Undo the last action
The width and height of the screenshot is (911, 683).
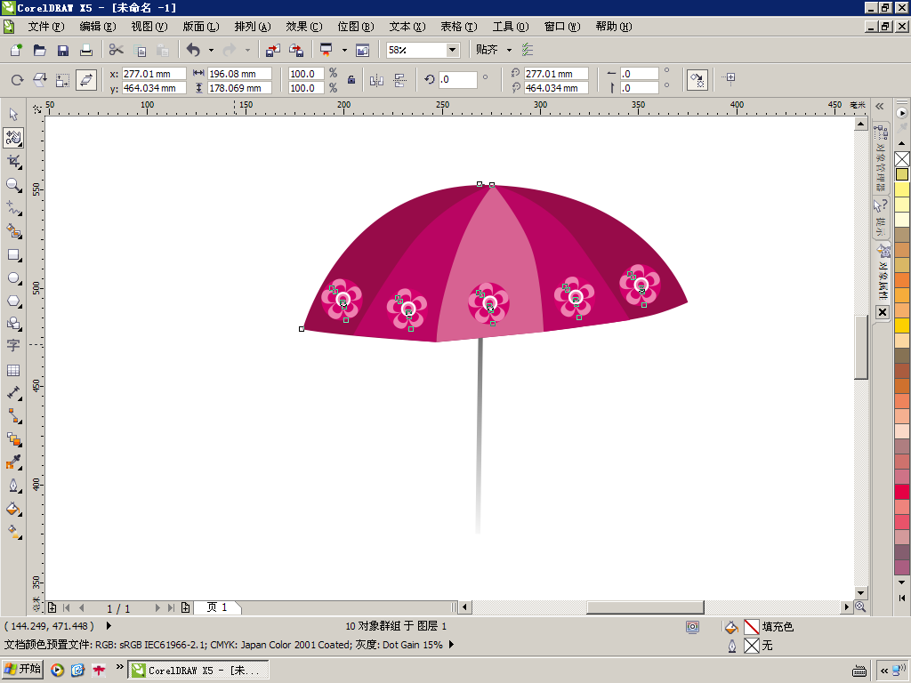tap(193, 50)
